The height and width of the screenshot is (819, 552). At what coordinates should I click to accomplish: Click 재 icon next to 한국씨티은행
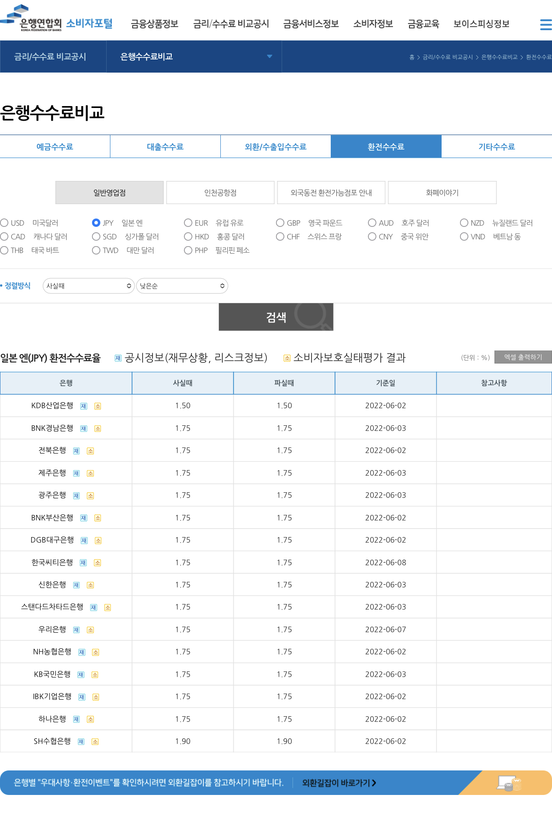point(83,563)
